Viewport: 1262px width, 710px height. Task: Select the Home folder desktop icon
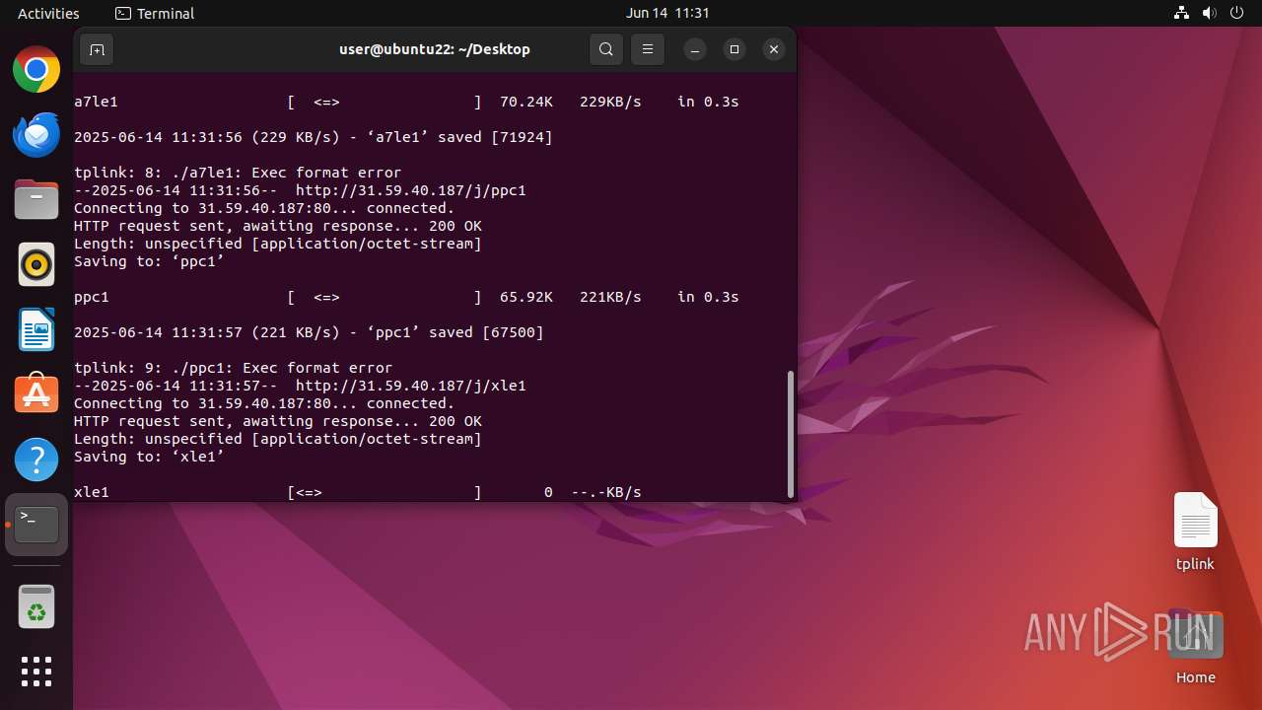1195,649
